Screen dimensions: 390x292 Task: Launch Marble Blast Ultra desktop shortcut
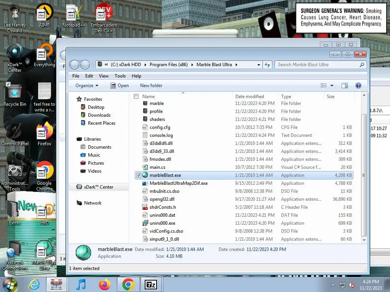[44, 256]
